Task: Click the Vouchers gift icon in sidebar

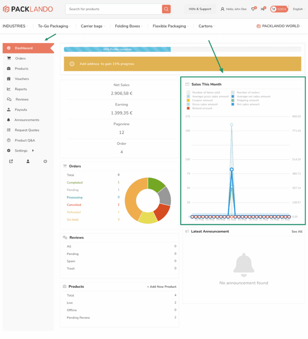Action: (x=8, y=79)
